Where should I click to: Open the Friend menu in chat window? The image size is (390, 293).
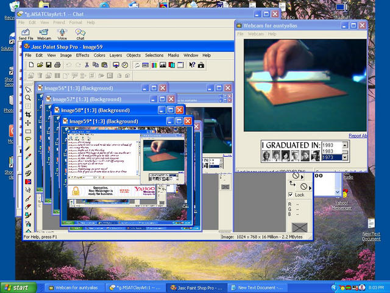59,23
